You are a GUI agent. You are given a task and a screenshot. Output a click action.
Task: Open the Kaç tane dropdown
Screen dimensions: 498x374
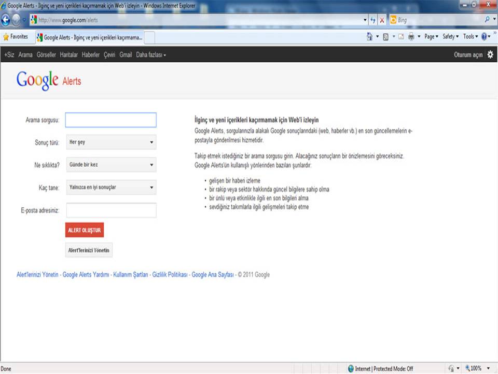coord(111,187)
